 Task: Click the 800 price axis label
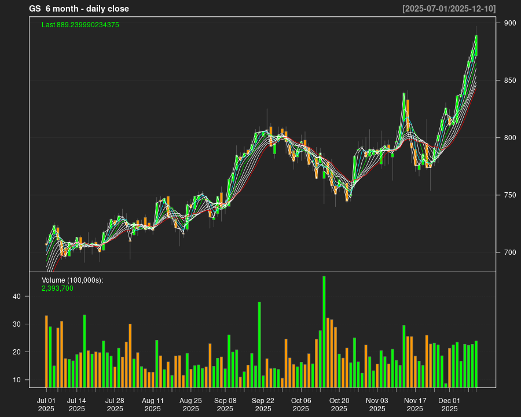coord(509,138)
